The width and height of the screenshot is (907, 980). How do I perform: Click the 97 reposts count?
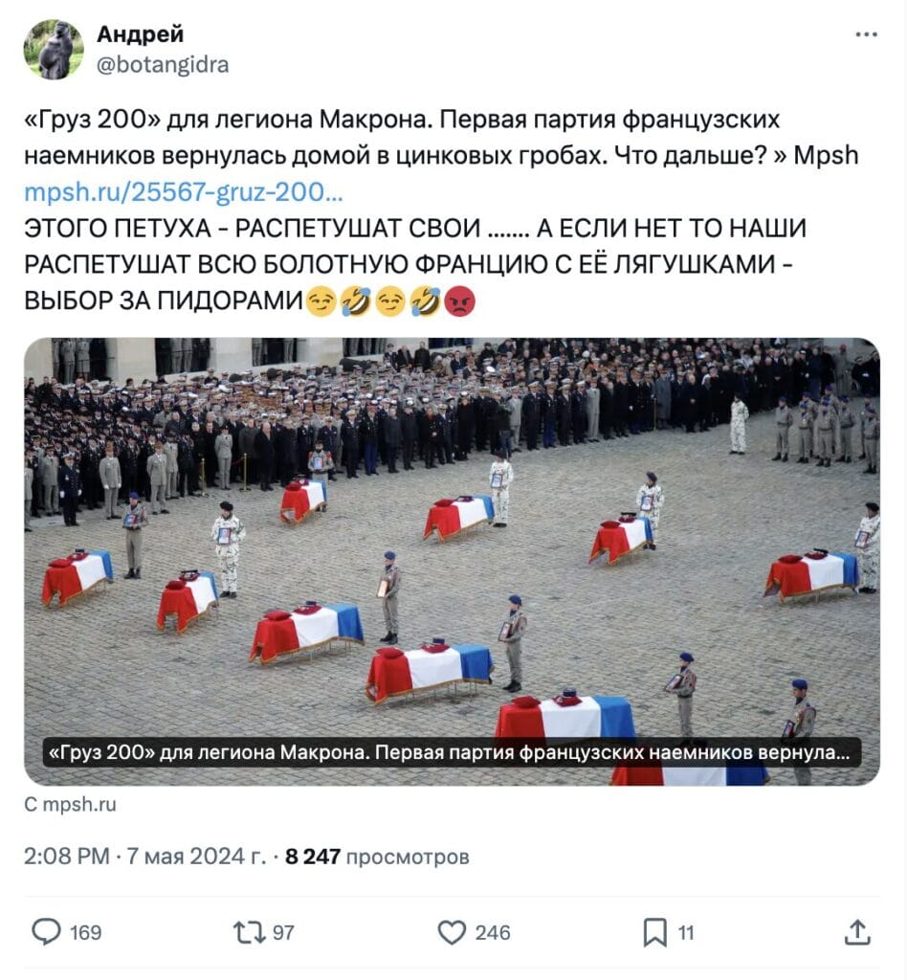click(283, 932)
